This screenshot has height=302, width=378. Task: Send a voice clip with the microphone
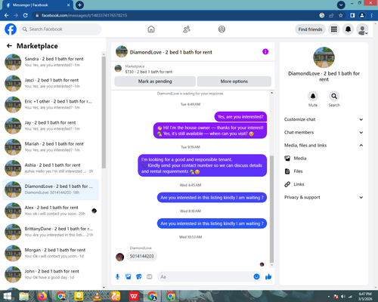coord(117,277)
